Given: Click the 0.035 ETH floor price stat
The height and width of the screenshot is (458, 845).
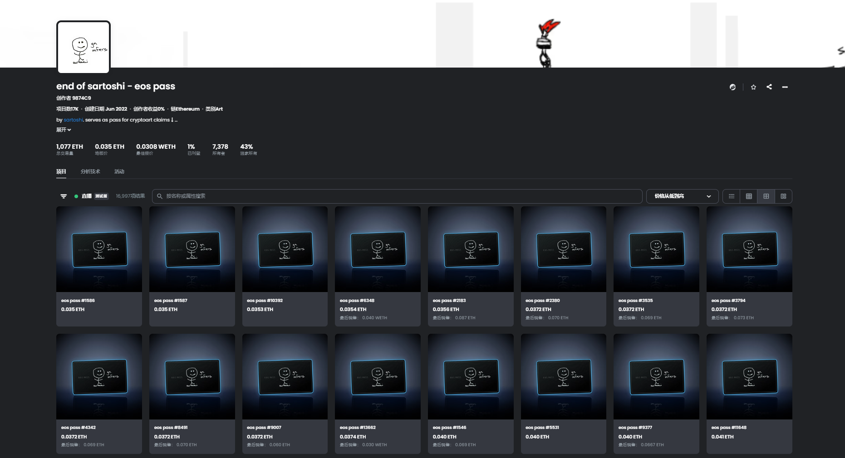Looking at the screenshot, I should coord(109,149).
